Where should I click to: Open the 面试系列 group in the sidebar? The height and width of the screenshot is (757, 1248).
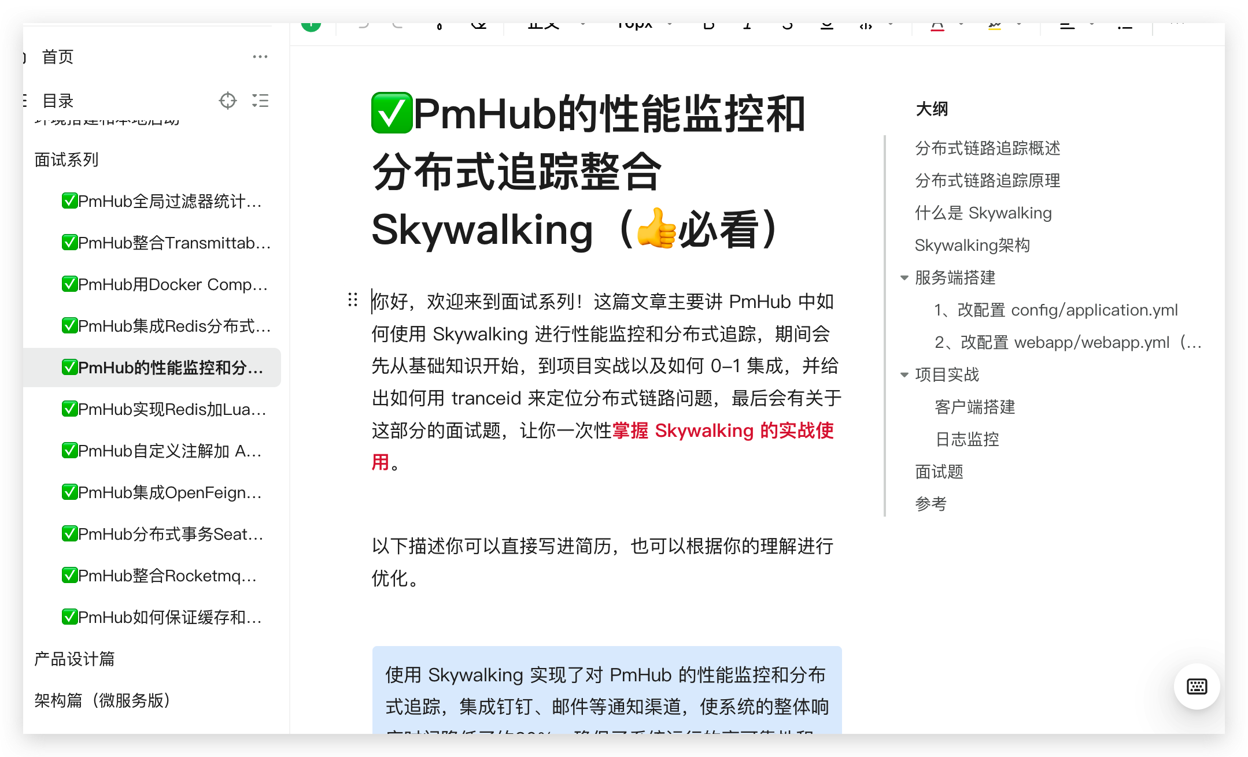tap(67, 159)
